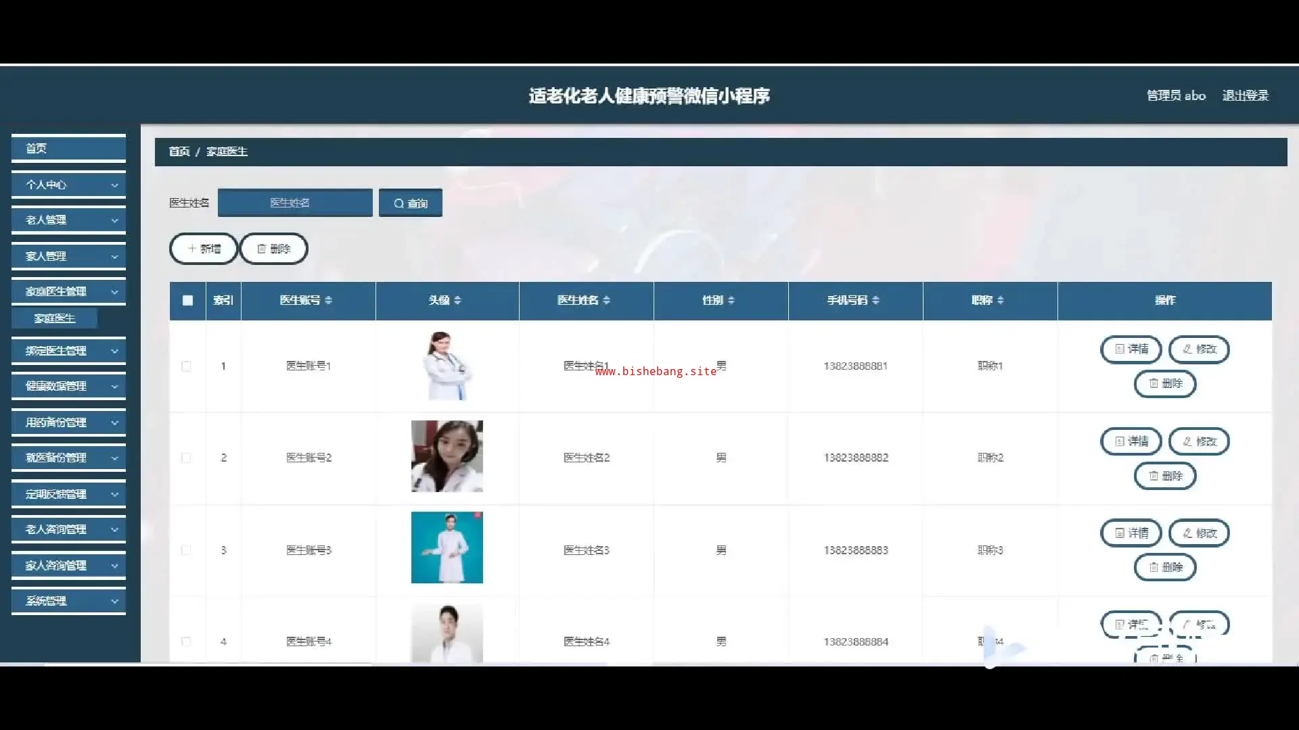Sort by 手机号码 column arrows
This screenshot has width=1299, height=730.
(875, 300)
